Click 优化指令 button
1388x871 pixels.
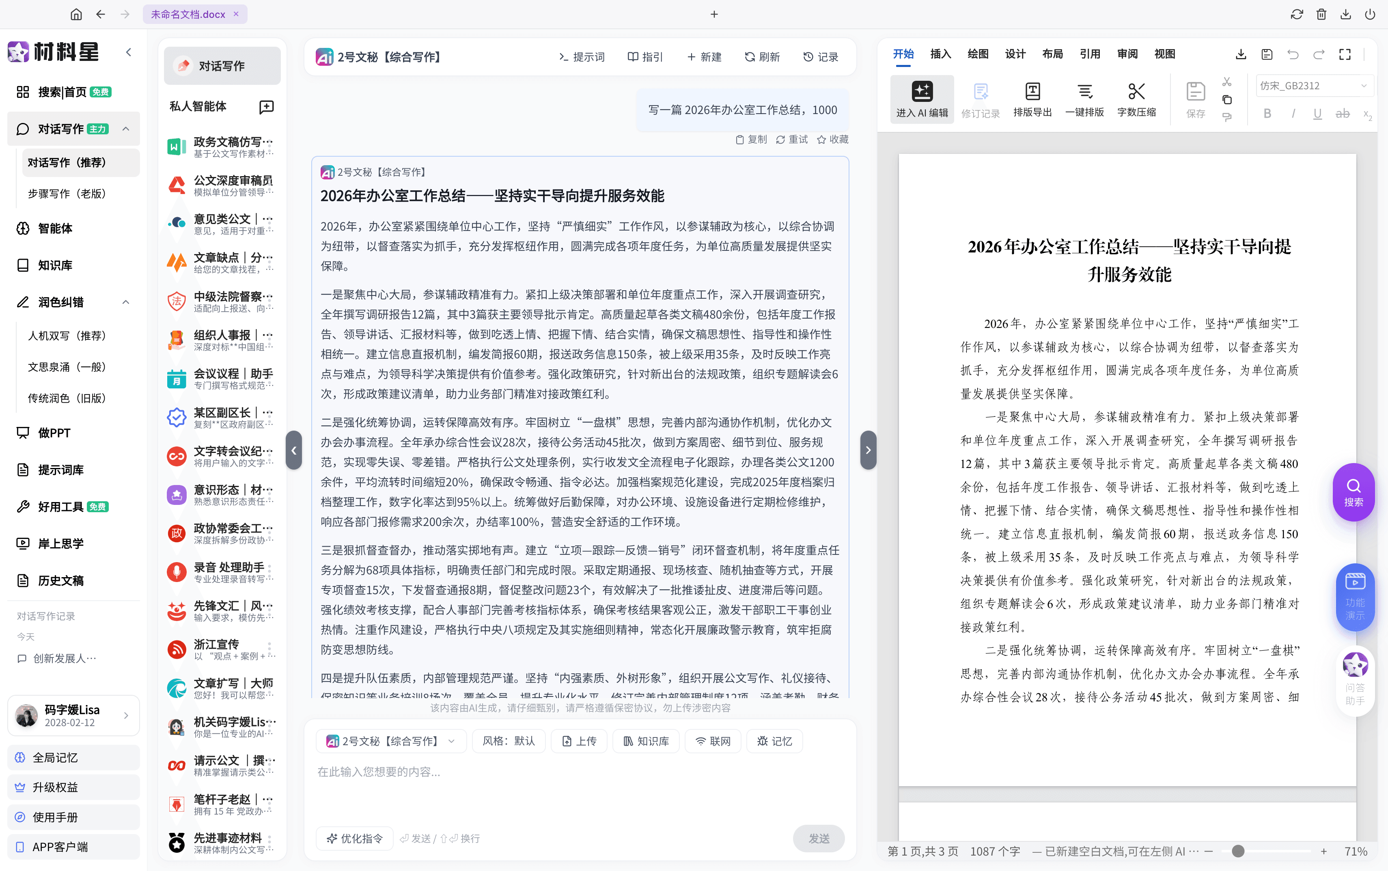[354, 838]
